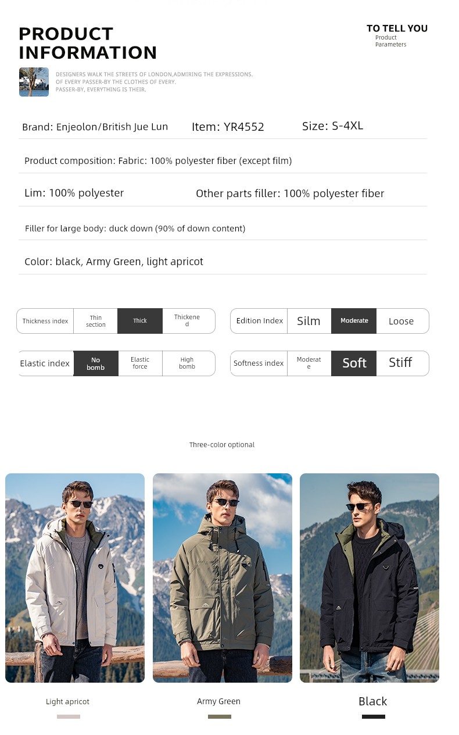Image resolution: width=459 pixels, height=735 pixels.
Task: Select High bomb in Elastic index
Action: tap(188, 363)
